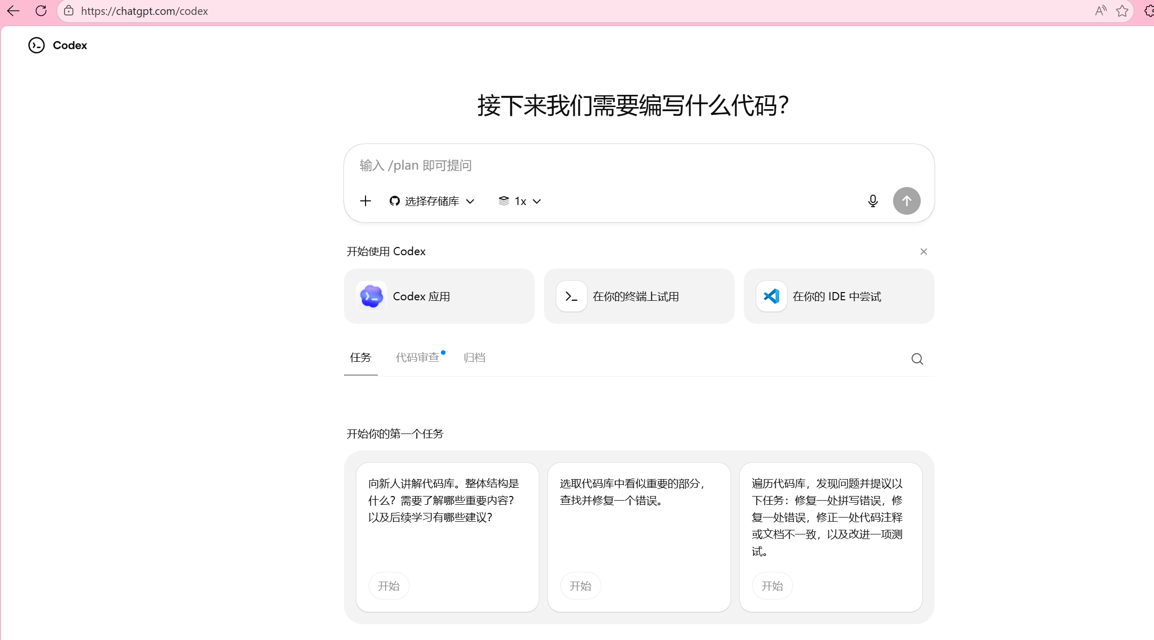Click the 输入 /plan prompt input field
1154x640 pixels.
click(615, 166)
